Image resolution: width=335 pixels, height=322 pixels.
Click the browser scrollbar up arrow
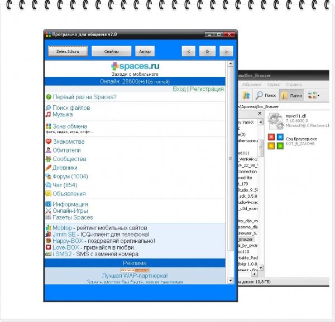[x=231, y=64]
